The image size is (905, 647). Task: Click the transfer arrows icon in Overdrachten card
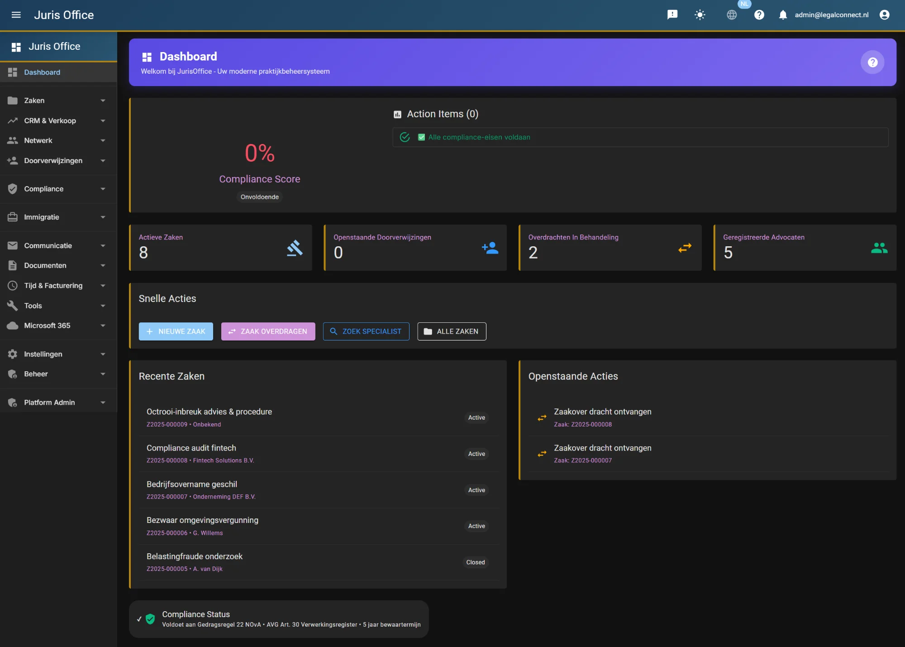(685, 248)
